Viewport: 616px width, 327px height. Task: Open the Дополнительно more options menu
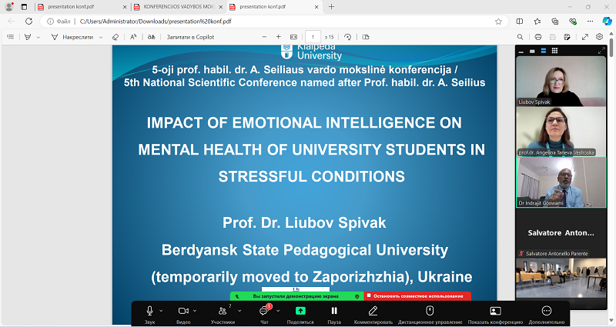point(547,314)
